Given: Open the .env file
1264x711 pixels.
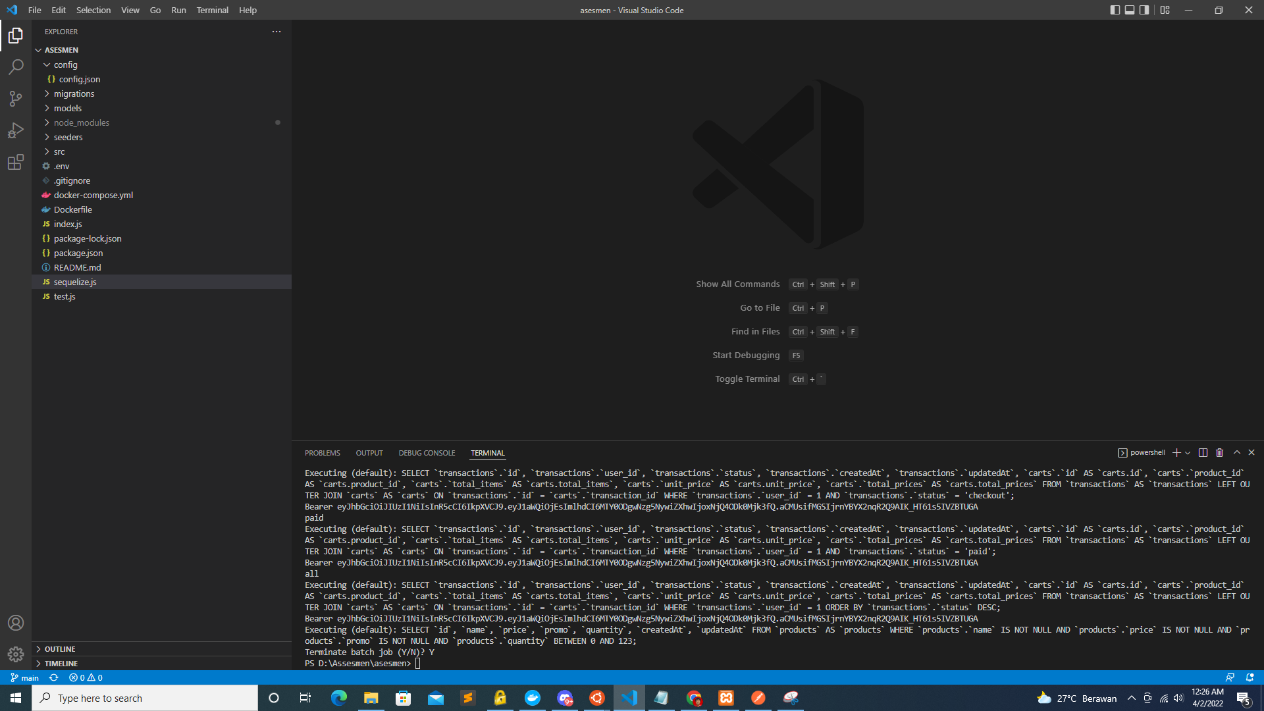Looking at the screenshot, I should 161,166.
